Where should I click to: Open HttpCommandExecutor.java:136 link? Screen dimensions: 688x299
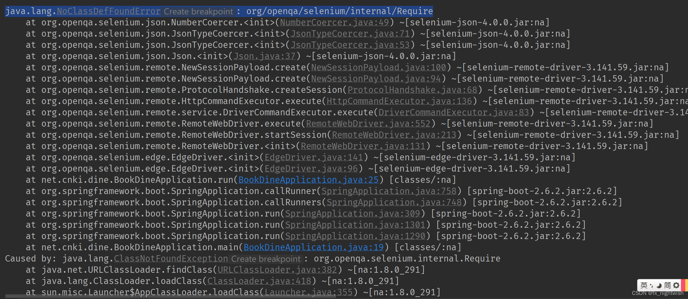coord(399,101)
